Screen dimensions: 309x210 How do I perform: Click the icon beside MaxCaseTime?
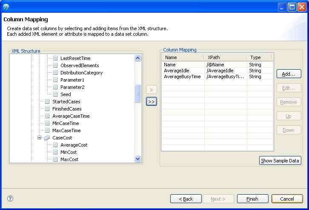pos(47,131)
